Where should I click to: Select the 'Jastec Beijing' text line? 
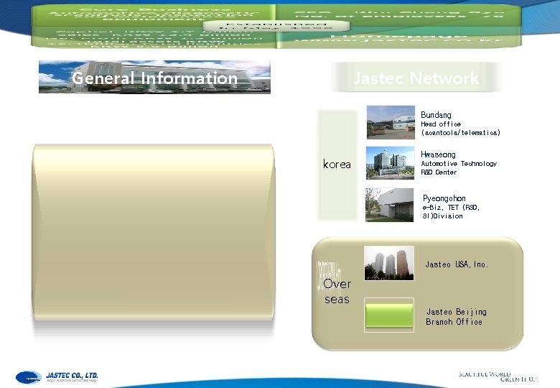(x=457, y=312)
